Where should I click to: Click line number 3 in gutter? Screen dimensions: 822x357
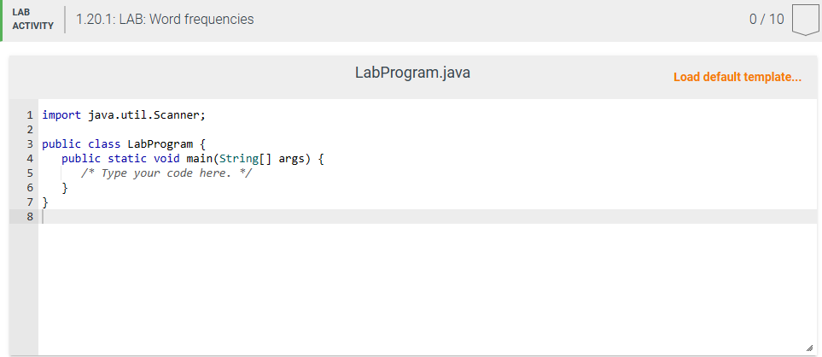coord(30,144)
